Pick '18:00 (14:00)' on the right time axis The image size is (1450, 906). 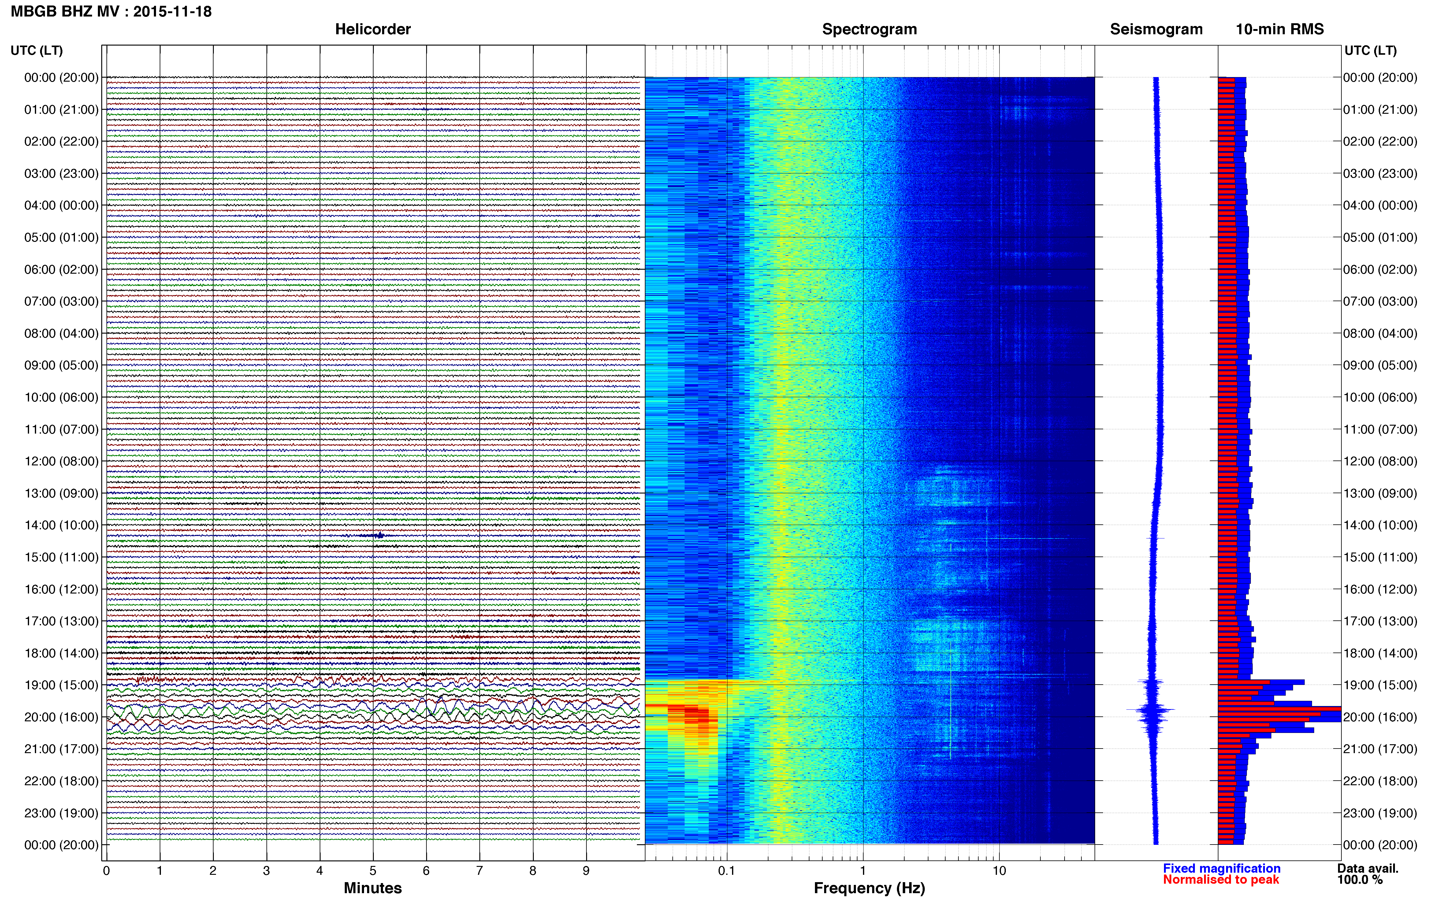point(1380,653)
